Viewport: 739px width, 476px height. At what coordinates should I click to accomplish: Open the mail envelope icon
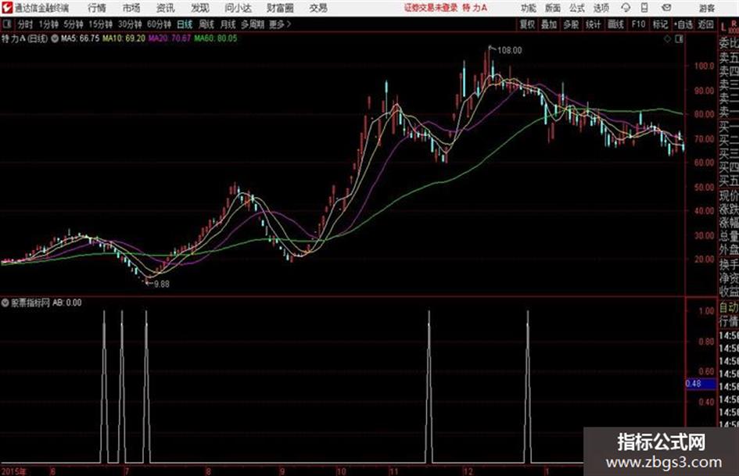click(x=666, y=8)
